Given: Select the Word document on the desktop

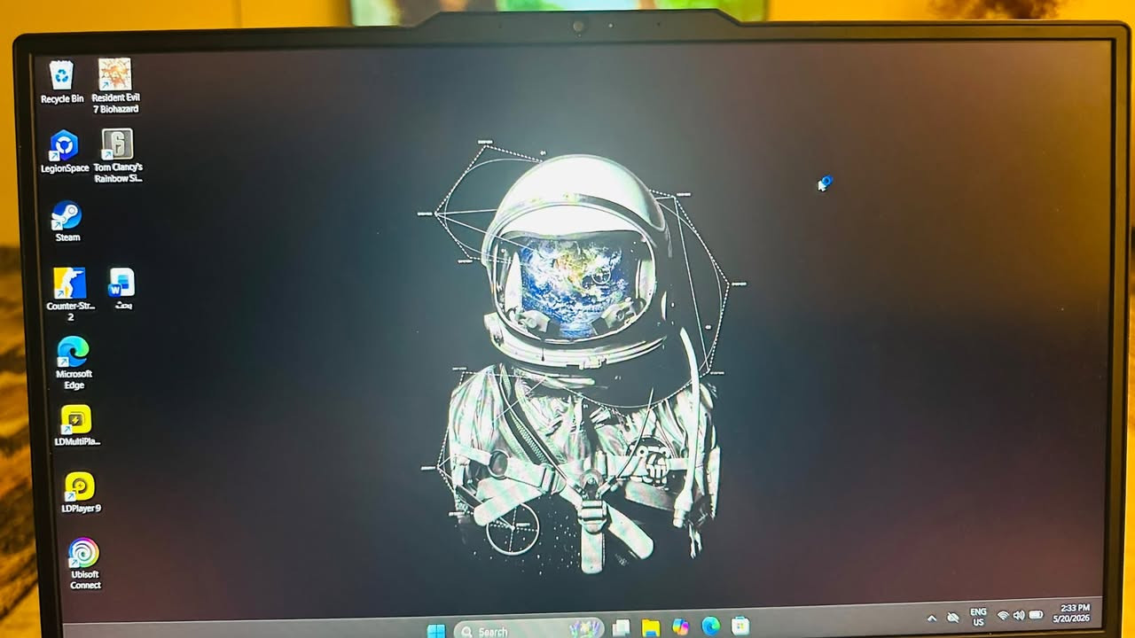Looking at the screenshot, I should (121, 289).
